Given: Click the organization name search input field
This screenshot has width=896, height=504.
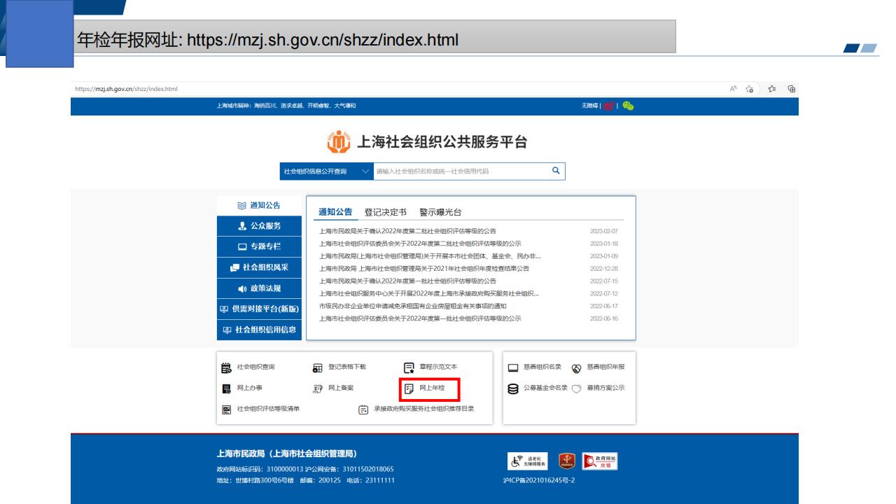Looking at the screenshot, I should coord(458,171).
